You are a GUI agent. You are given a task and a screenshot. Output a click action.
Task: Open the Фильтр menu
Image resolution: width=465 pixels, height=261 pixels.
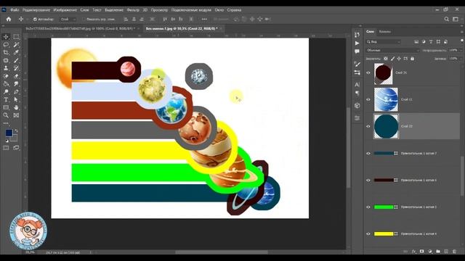133,9
